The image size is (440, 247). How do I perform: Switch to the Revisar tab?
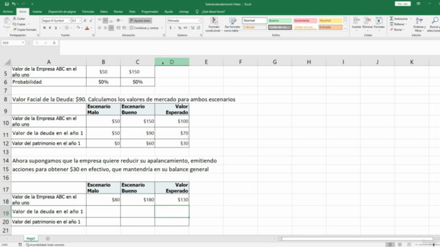click(118, 12)
